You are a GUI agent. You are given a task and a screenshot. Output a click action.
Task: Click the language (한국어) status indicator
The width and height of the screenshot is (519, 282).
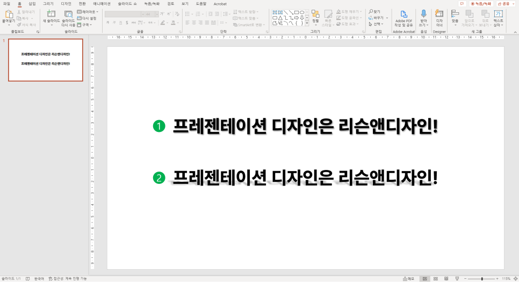[x=39, y=279]
